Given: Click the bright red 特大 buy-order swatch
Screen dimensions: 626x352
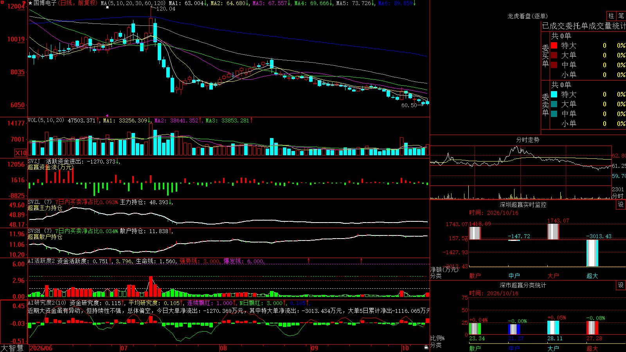Looking at the screenshot, I should (554, 45).
